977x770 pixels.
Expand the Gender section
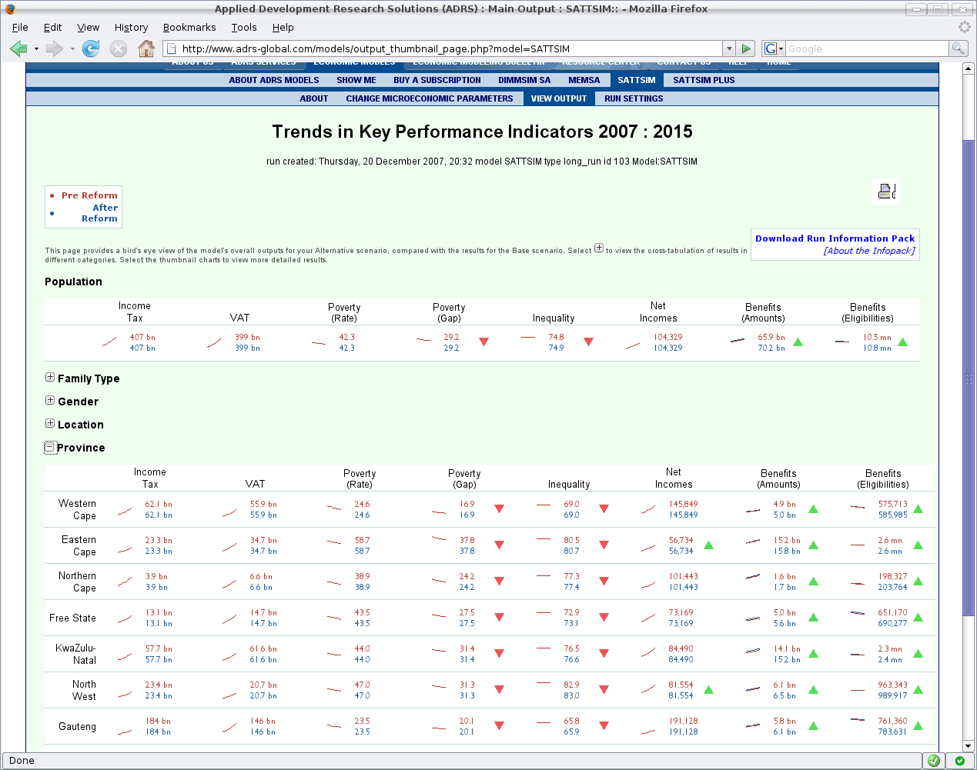coord(50,401)
